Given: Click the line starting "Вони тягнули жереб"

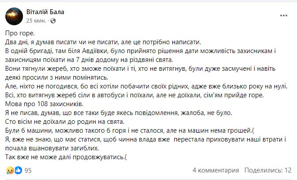Looking at the screenshot, I should (141, 69).
